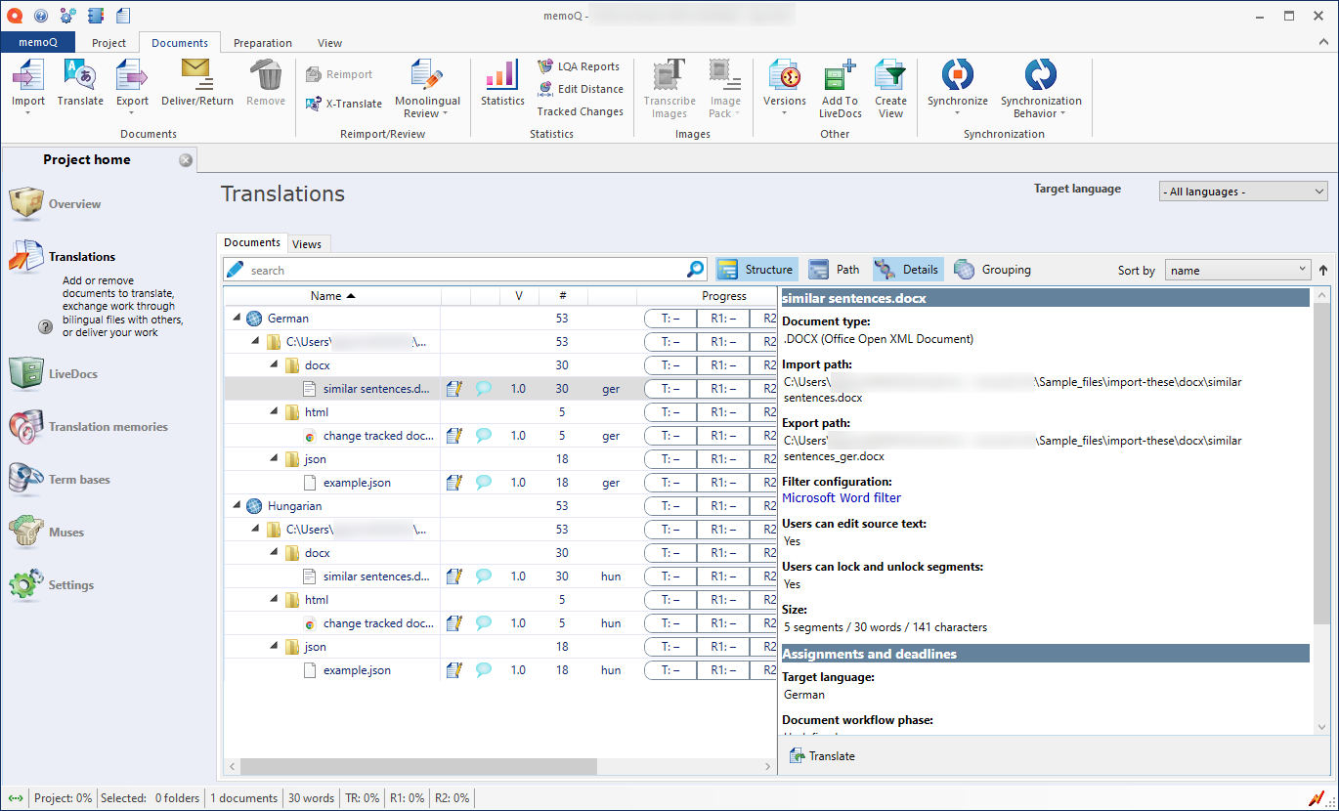
Task: Run X-Translate from the ribbon
Action: click(x=343, y=104)
